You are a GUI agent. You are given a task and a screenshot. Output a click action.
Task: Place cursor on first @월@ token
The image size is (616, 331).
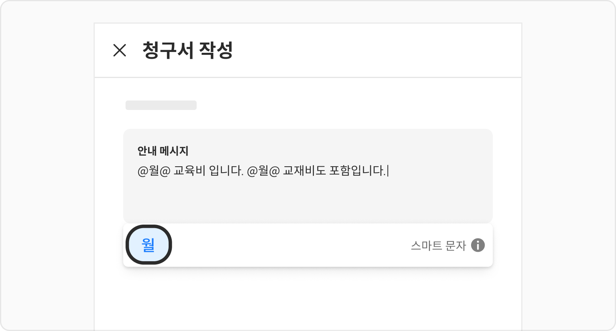pos(154,171)
